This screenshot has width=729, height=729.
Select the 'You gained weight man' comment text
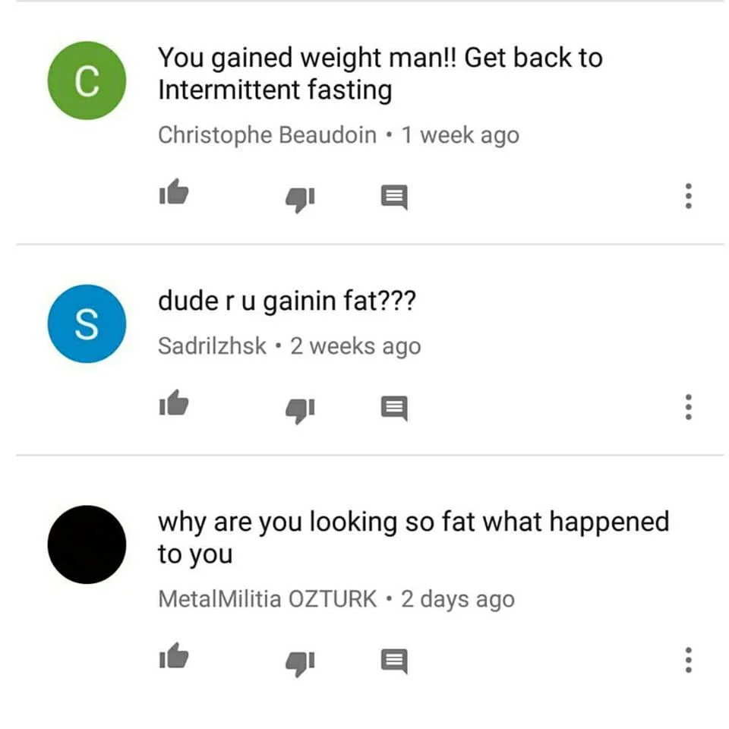click(x=380, y=74)
